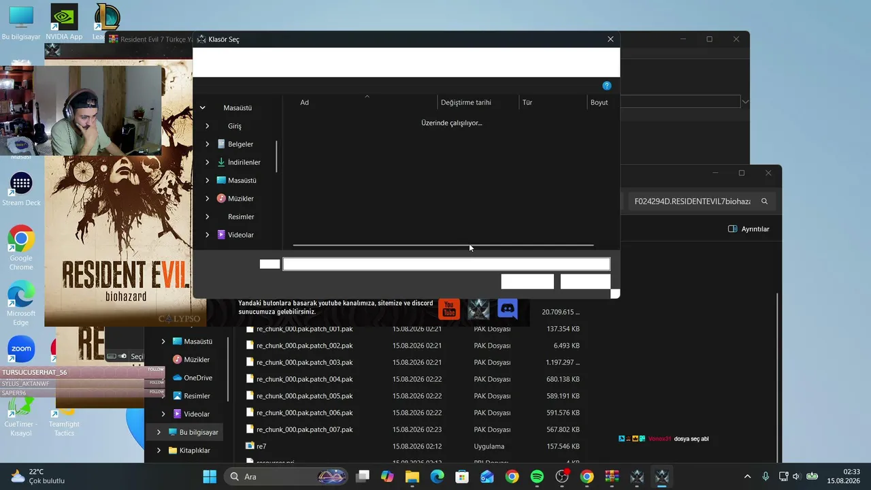
Task: Launch the Stream Deck desktop shortcut
Action: (x=21, y=189)
